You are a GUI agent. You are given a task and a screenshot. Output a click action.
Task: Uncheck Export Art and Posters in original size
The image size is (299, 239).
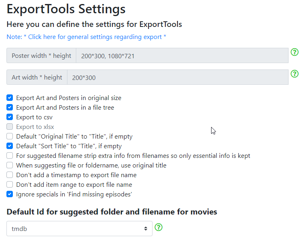click(x=10, y=98)
